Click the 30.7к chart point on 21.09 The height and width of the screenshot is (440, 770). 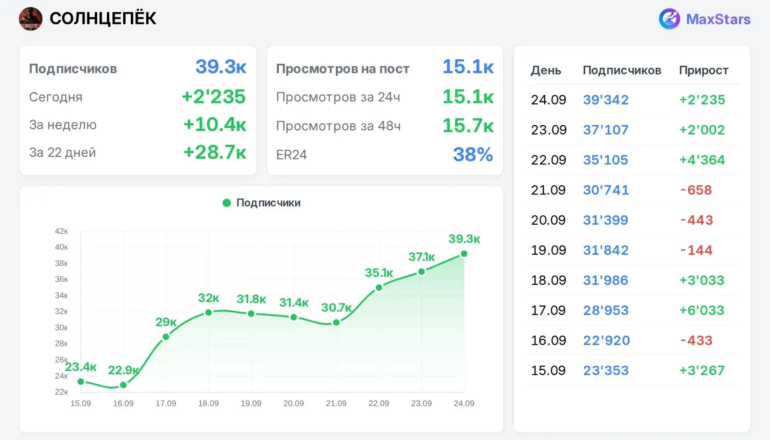pyautogui.click(x=336, y=323)
